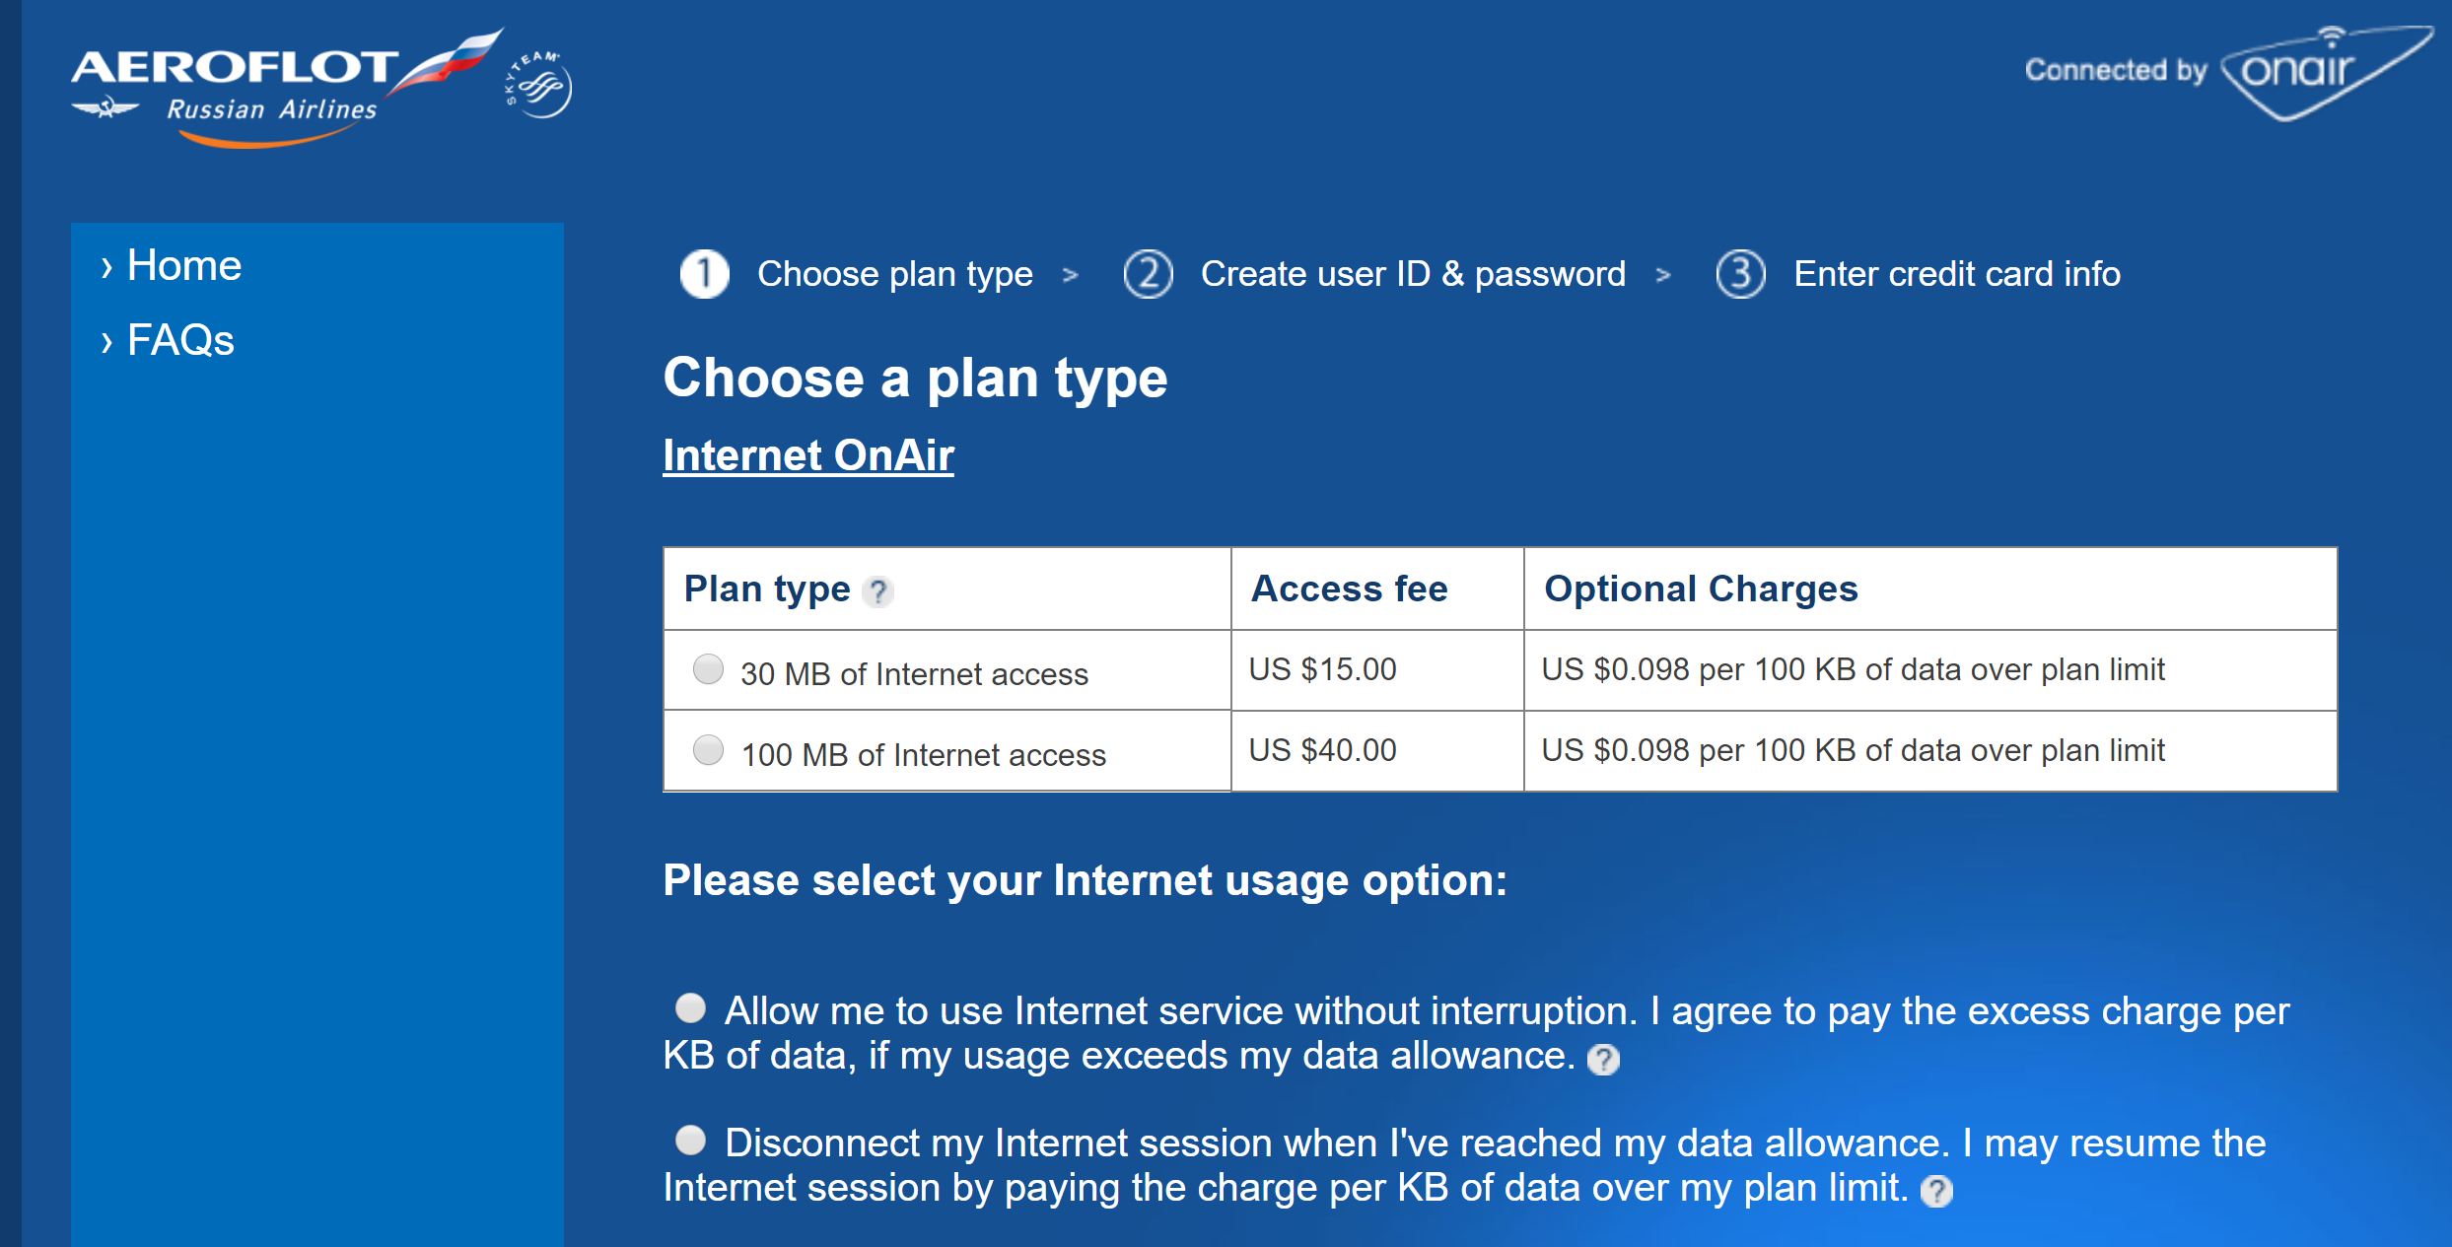
Task: Open the FAQs sidebar menu item
Action: (180, 340)
